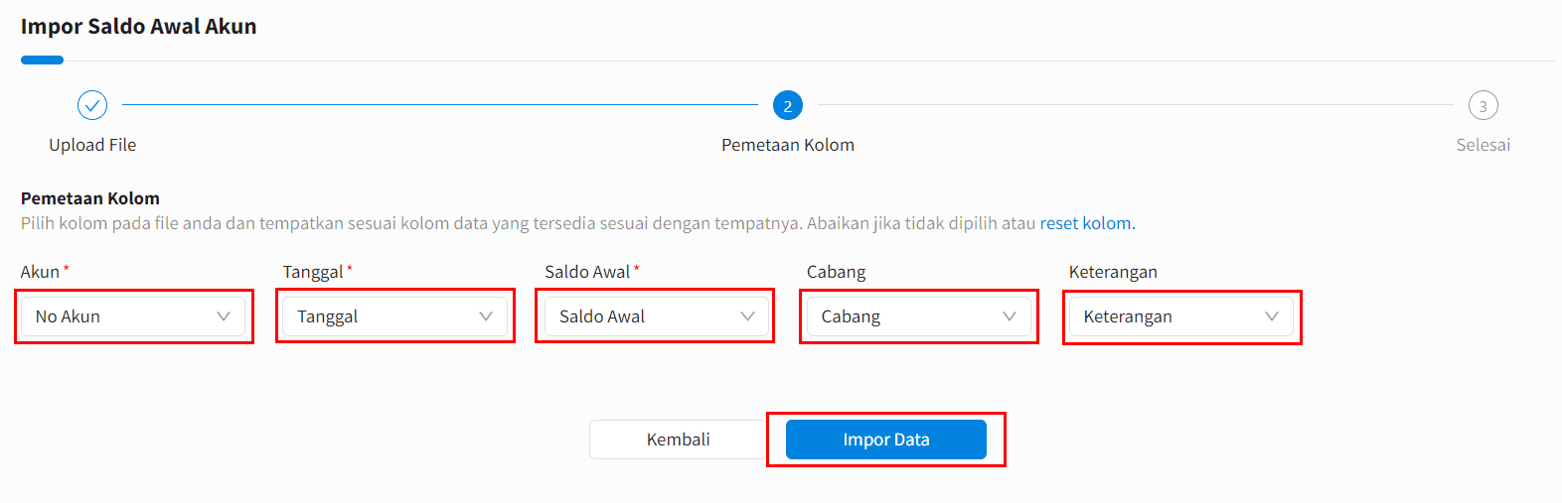The image size is (1562, 503).
Task: Expand the Keterangan column mapping dropdown
Action: (x=1181, y=316)
